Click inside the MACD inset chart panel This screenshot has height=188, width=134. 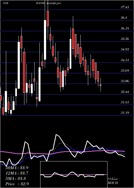click(x=74, y=175)
